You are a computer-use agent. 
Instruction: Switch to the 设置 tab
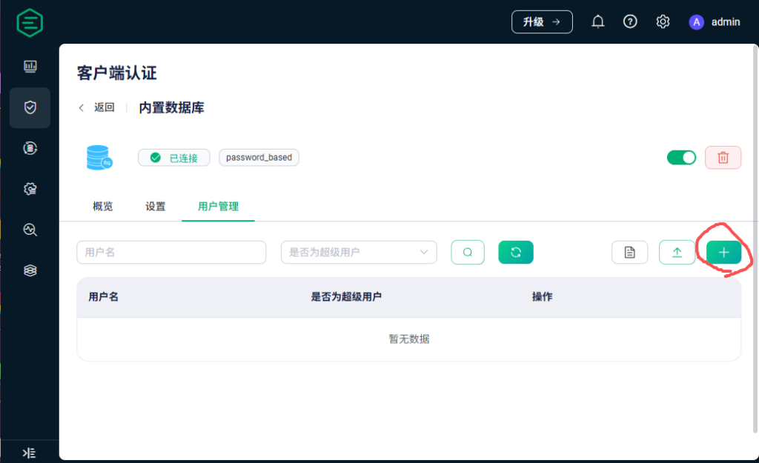pyautogui.click(x=156, y=206)
